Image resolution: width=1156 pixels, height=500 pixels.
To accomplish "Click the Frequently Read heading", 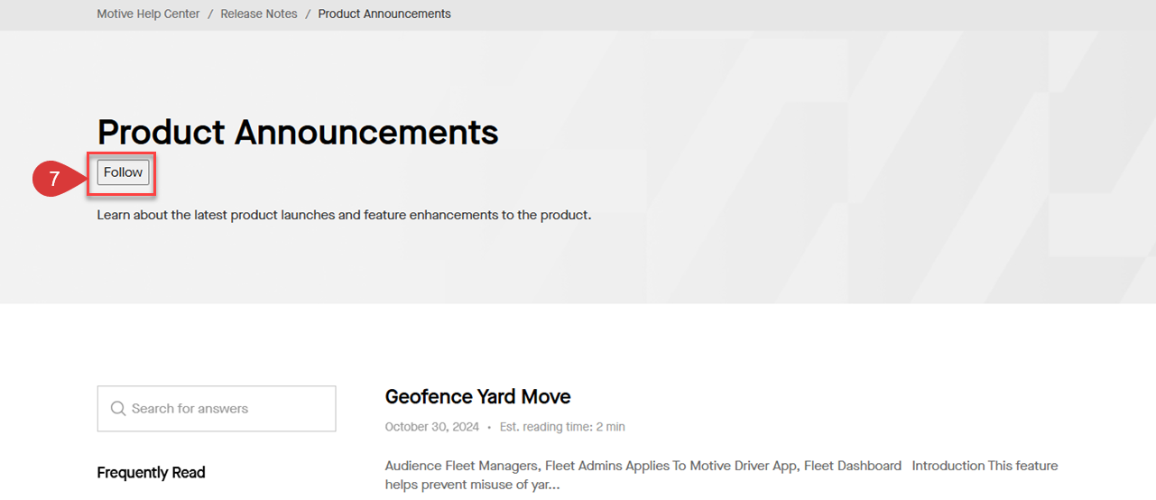I will (151, 473).
